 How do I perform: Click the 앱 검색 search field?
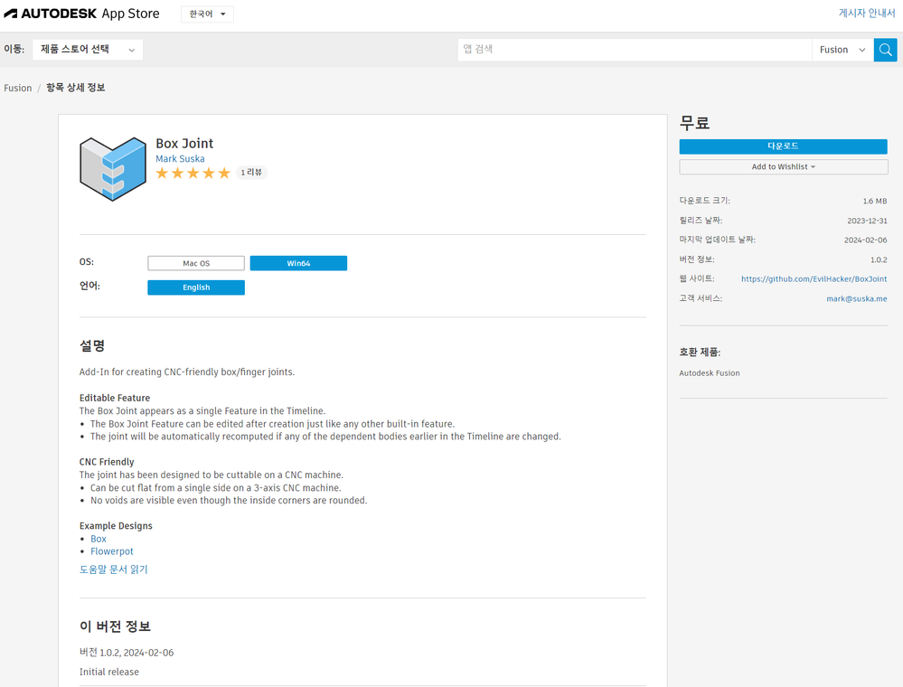click(x=635, y=50)
